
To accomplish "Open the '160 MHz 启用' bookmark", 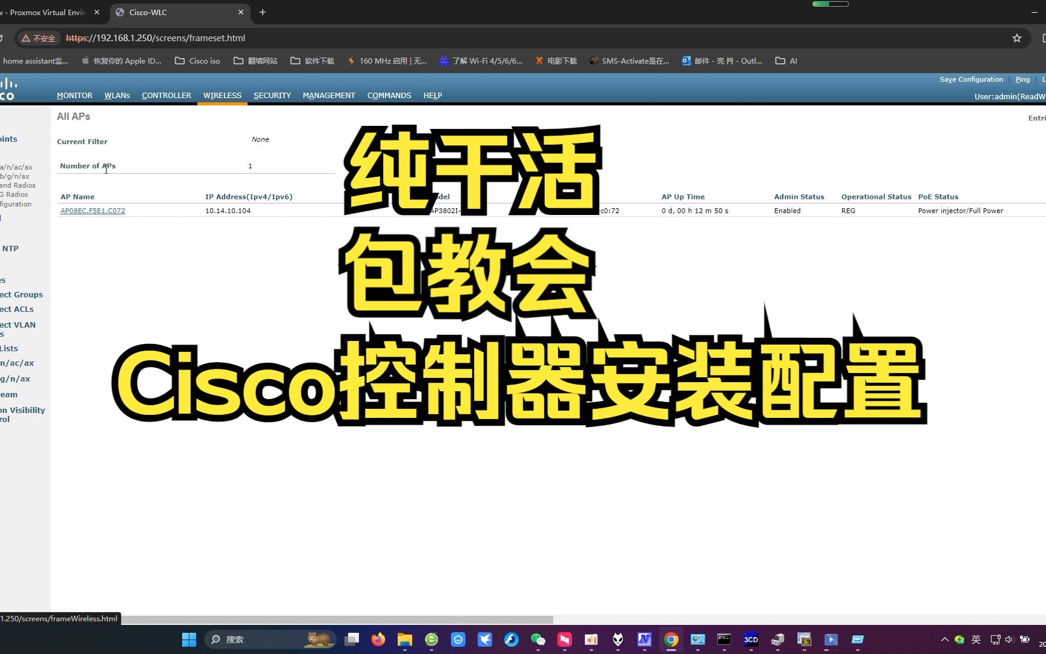I will [x=387, y=61].
